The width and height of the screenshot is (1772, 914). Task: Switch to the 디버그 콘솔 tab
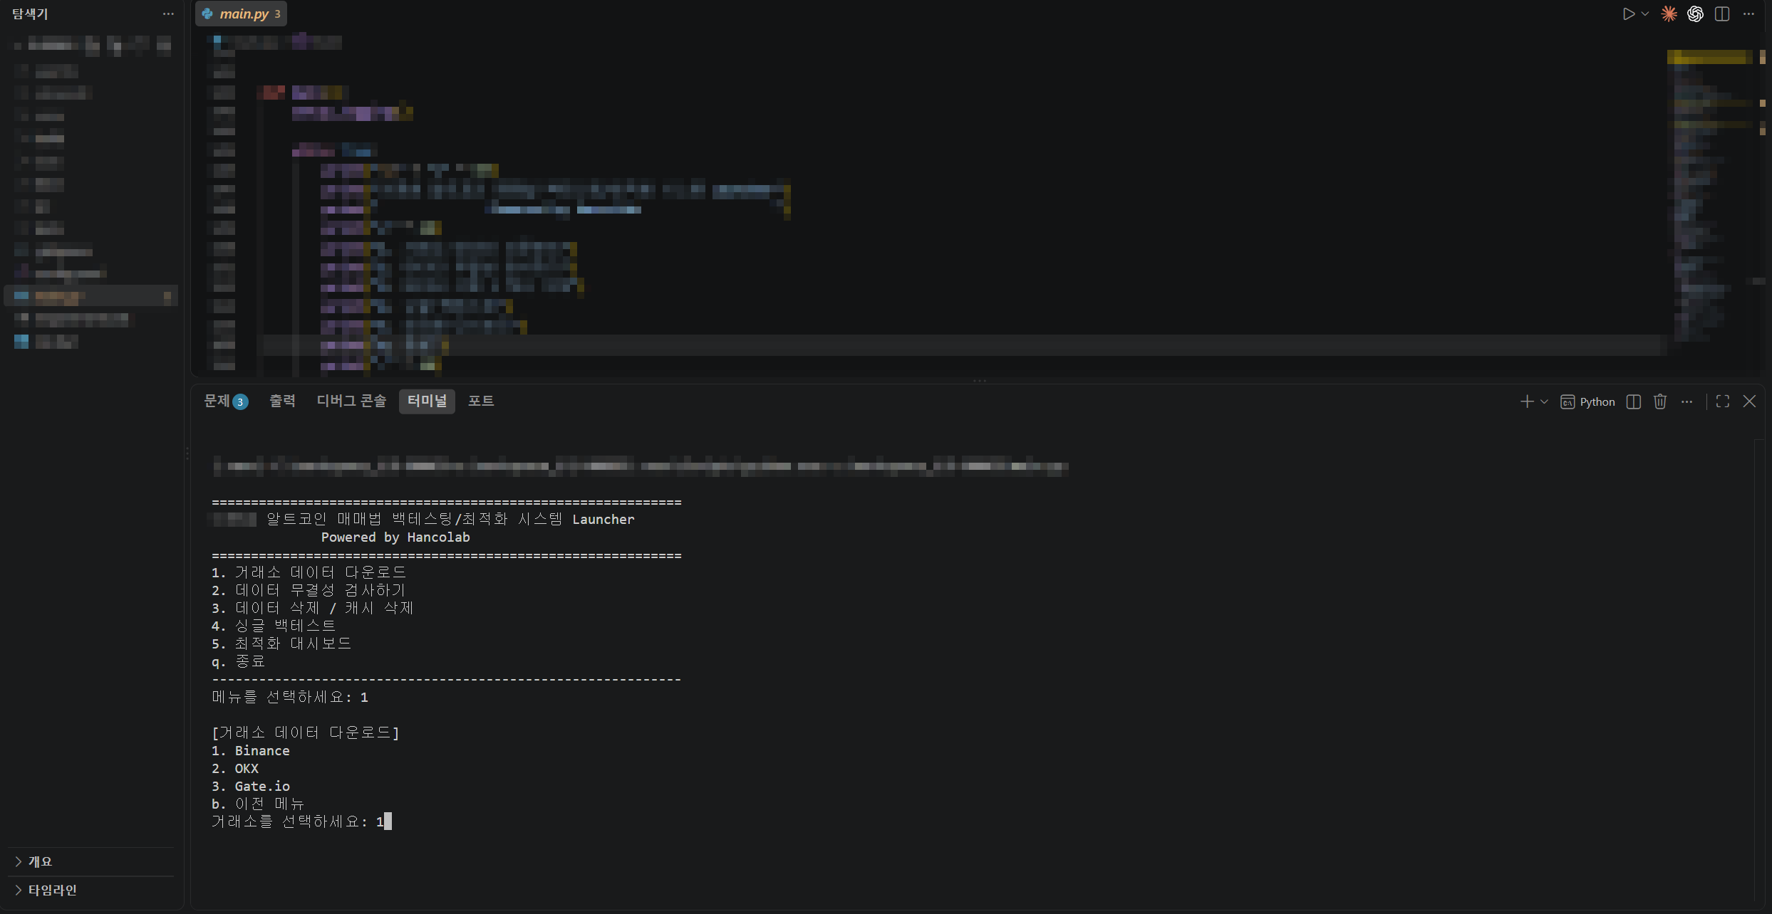click(x=351, y=401)
